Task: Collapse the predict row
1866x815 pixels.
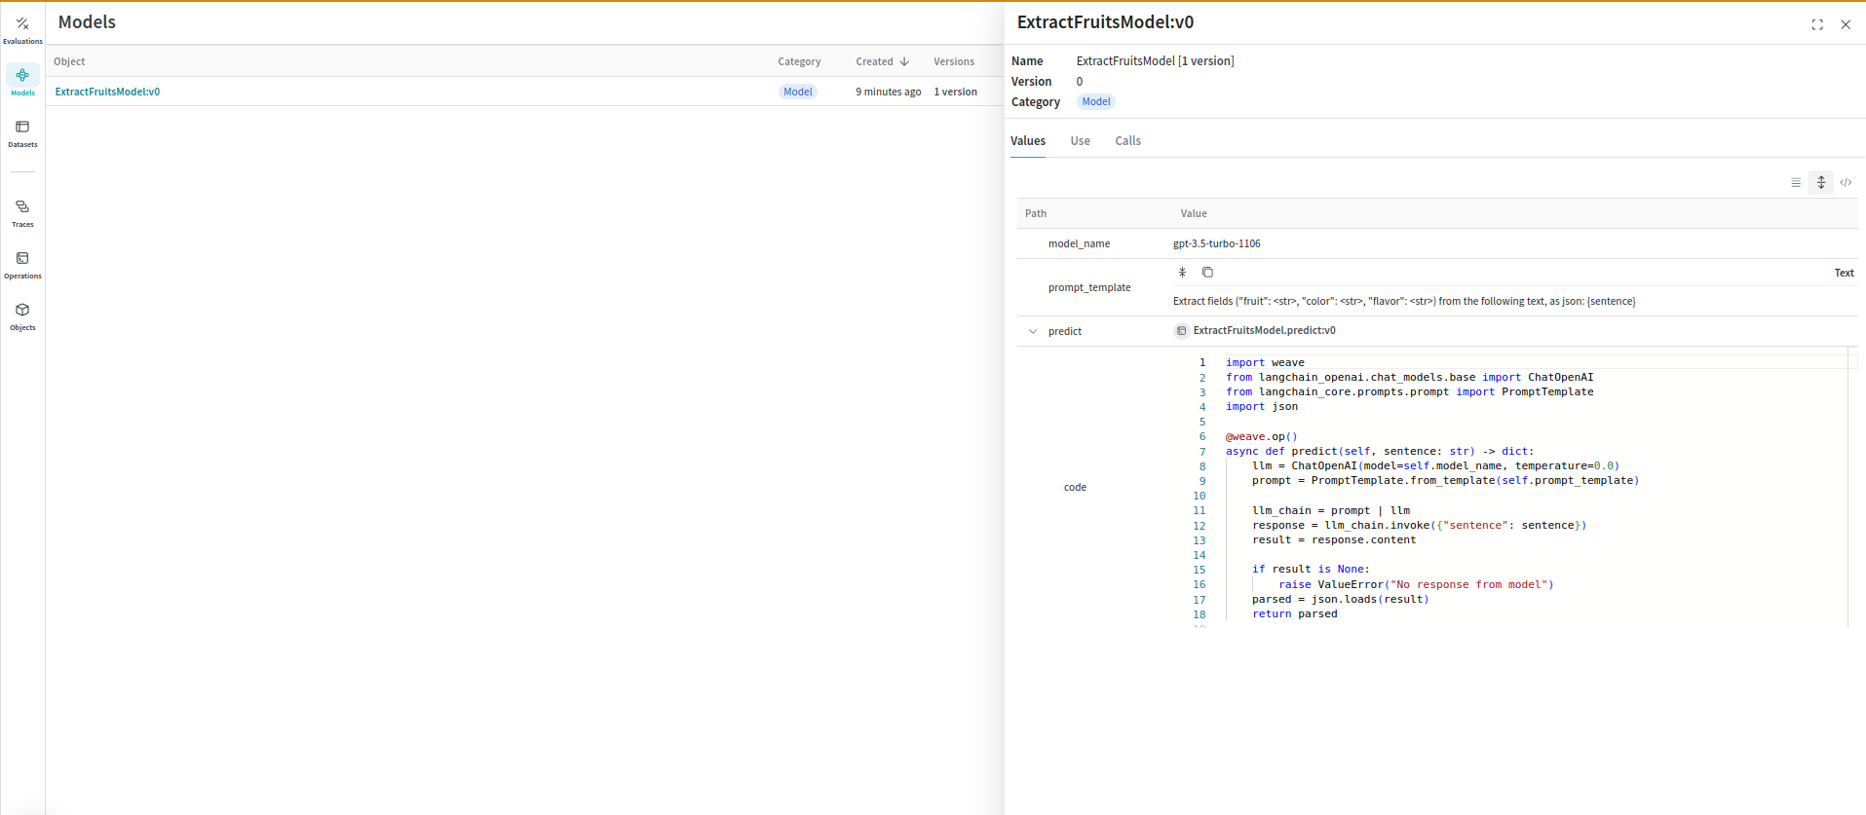Action: pyautogui.click(x=1033, y=331)
